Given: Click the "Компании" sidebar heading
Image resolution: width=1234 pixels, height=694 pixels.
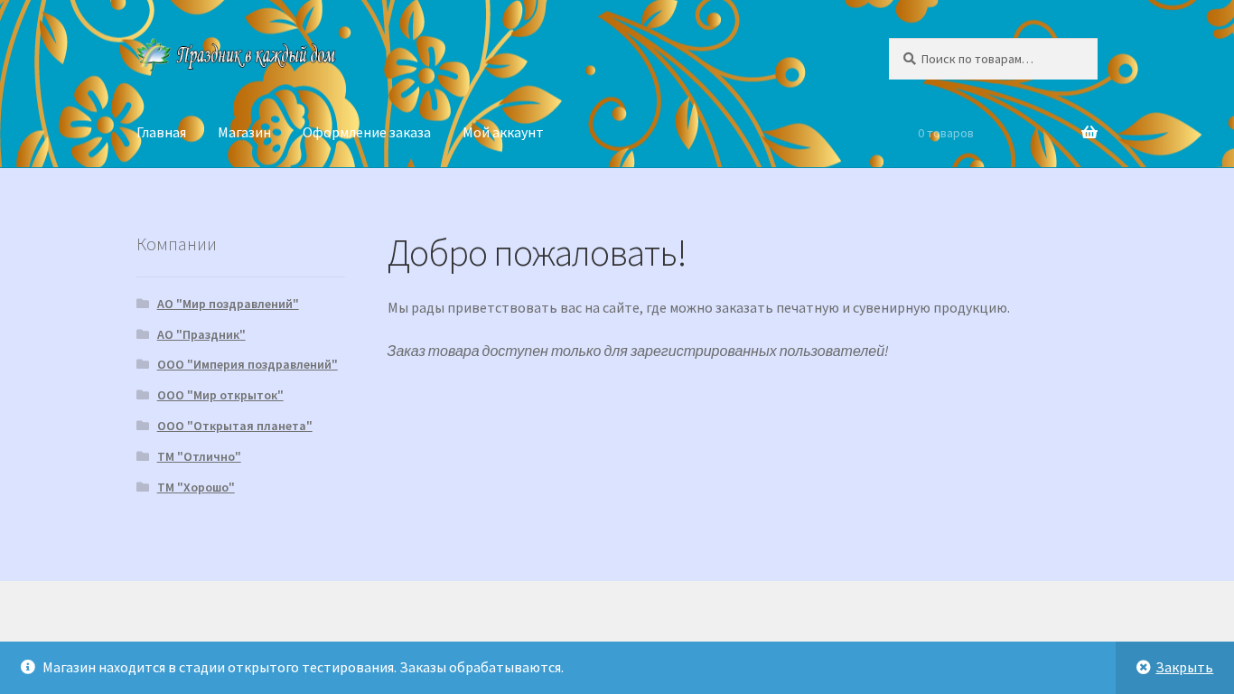Looking at the screenshot, I should pos(176,244).
